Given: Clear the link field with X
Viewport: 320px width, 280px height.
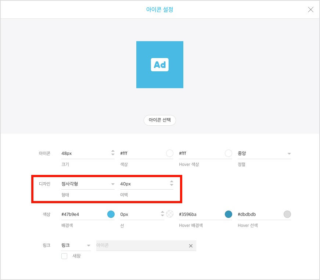Looking at the screenshot, I should click(191, 246).
